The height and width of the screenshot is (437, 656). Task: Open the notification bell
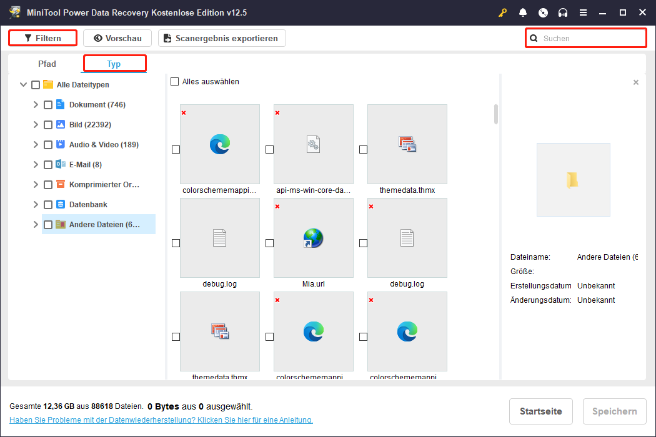522,12
